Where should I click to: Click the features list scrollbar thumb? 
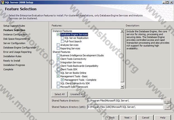click(x=122, y=57)
